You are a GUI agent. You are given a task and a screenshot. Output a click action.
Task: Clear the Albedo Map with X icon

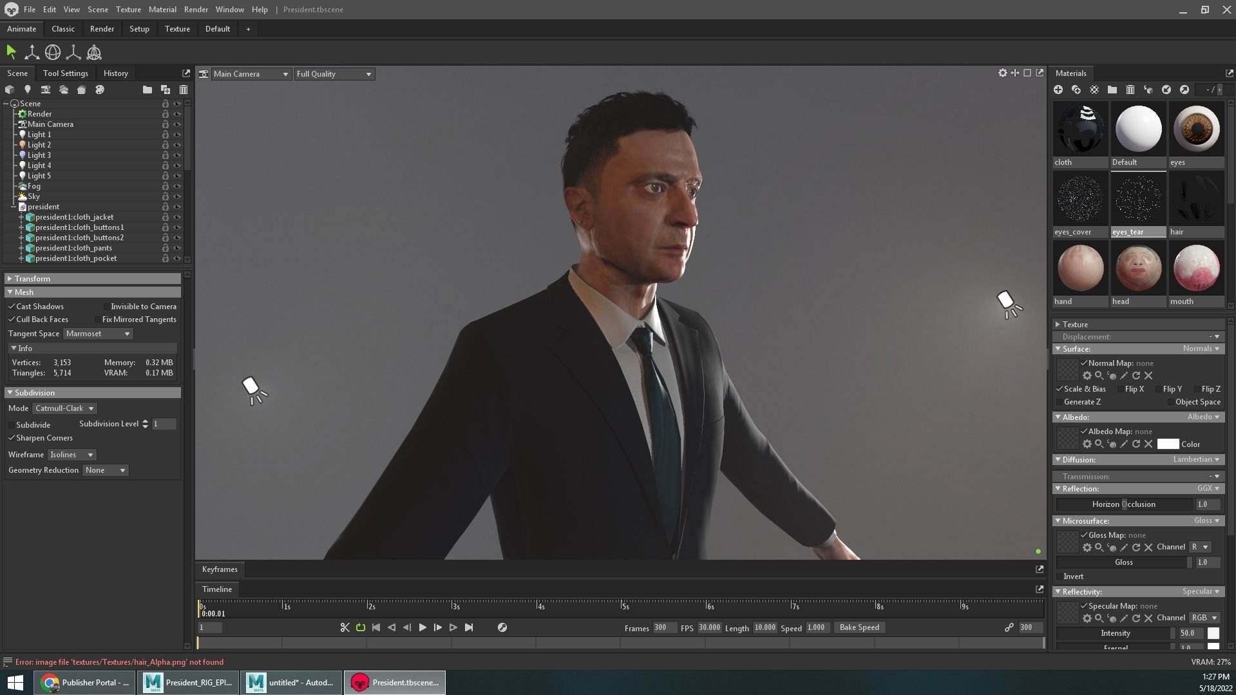(x=1148, y=444)
